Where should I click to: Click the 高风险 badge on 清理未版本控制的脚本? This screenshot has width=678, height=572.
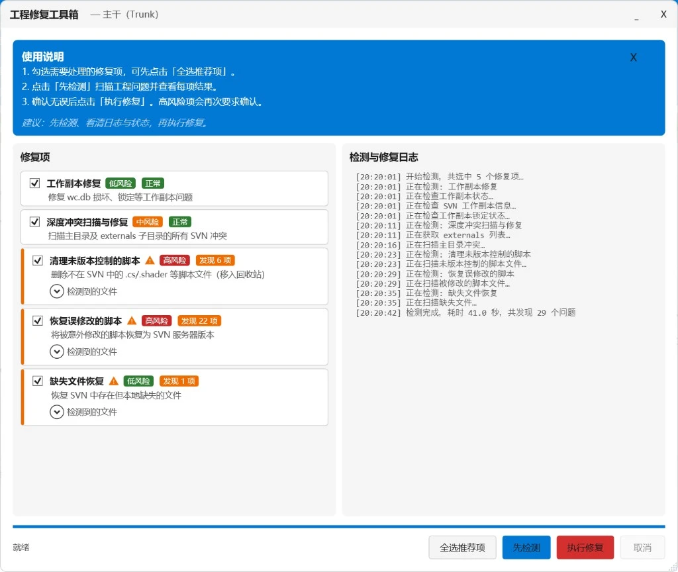[175, 260]
